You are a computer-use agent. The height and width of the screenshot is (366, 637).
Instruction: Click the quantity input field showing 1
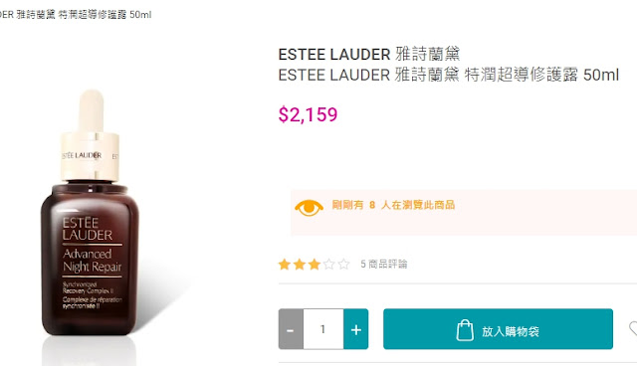click(323, 329)
